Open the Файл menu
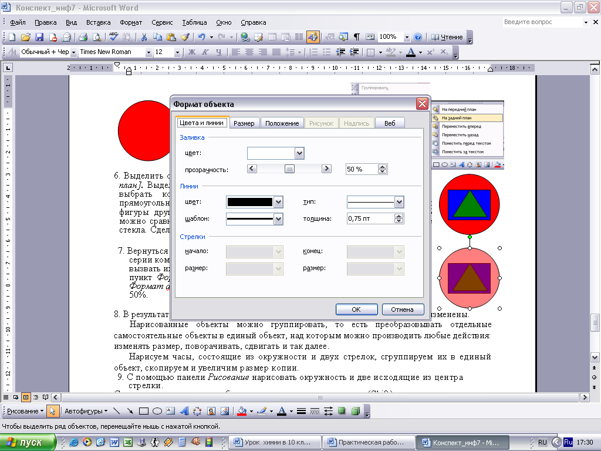 [x=18, y=23]
